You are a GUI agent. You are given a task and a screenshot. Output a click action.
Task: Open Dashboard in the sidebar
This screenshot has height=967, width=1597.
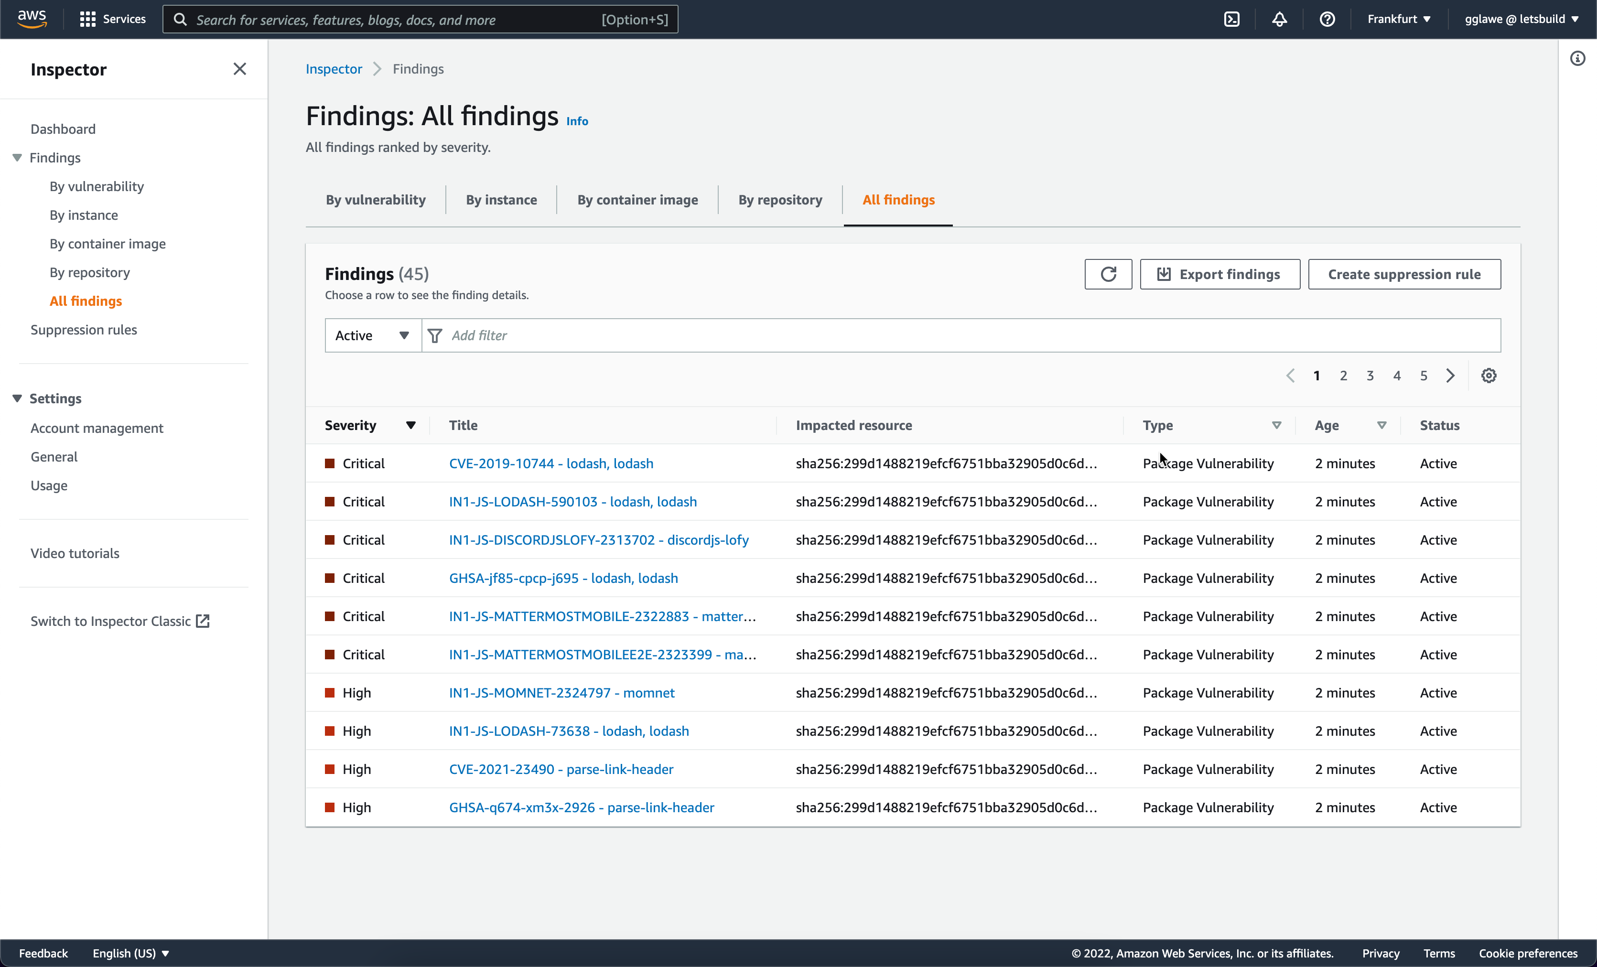click(x=63, y=129)
